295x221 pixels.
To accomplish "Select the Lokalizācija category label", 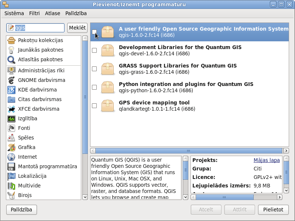I will pos(32,176).
